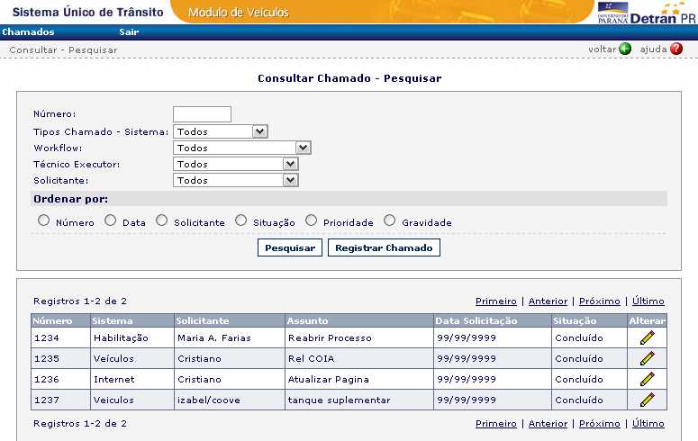Select the Número sort radio button
Image resolution: width=698 pixels, height=441 pixels.
[42, 220]
